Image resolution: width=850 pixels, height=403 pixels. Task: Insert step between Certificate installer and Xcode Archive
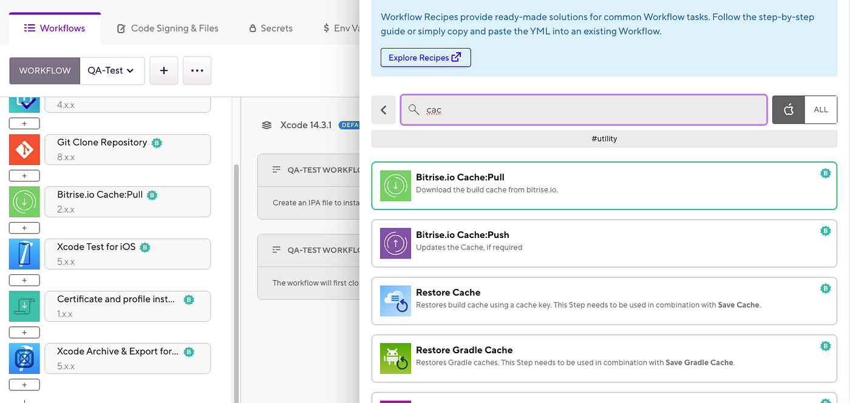coord(24,332)
